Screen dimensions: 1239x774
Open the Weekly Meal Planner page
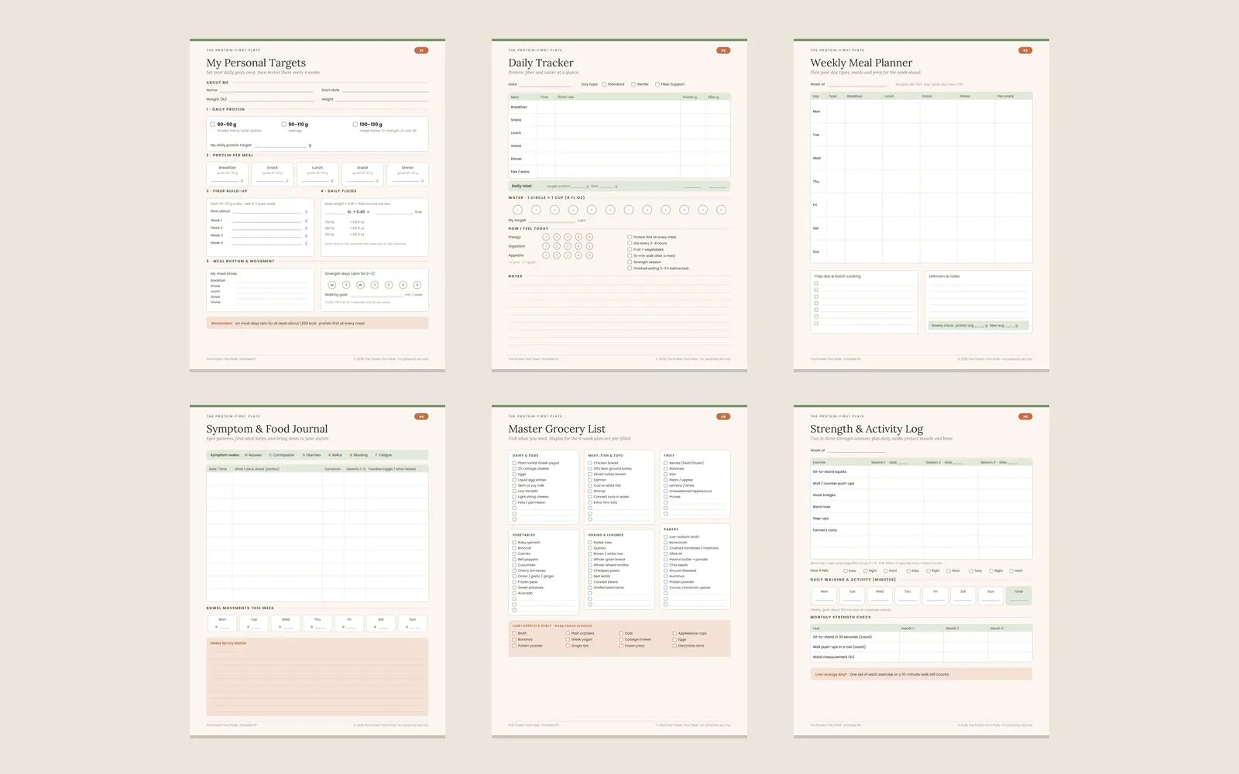922,205
